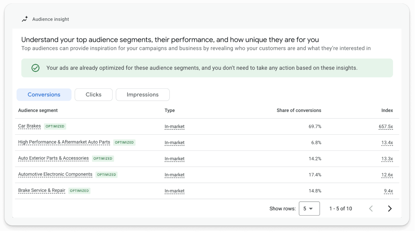
Task: Open Auto Exterior Parts & Accessories segment
Action: 53,159
